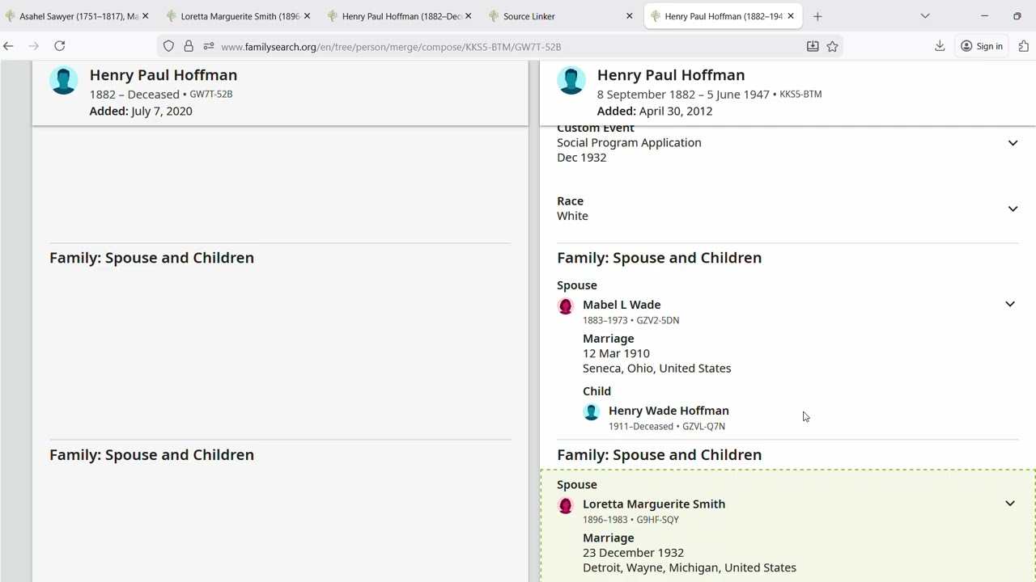
Task: Expand the Loretta Marguerite Smith spouse chevron
Action: pos(1010,504)
